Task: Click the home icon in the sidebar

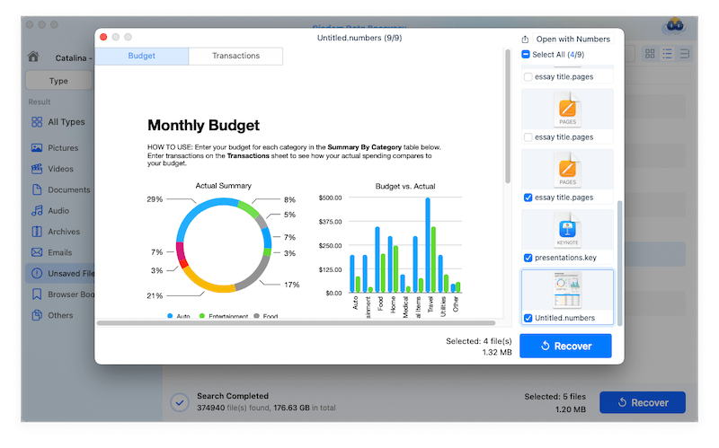Action: [33, 57]
